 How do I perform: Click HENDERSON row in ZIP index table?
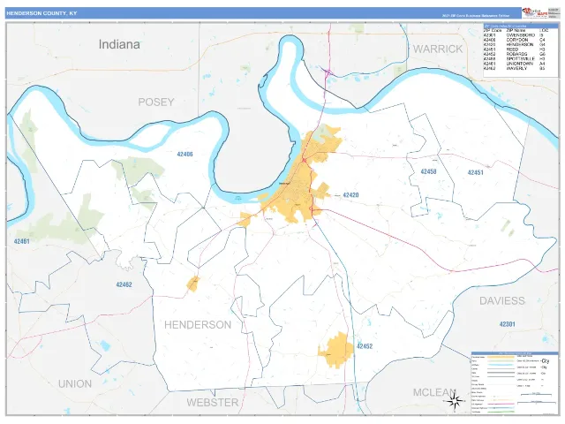pyautogui.click(x=516, y=45)
